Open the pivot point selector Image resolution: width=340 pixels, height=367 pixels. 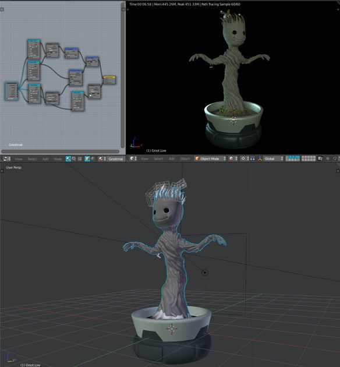[x=245, y=158]
